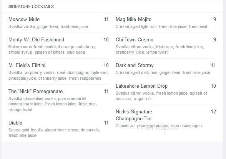Open M. Field's Flirtini menu item
Image resolution: width=226 pixels, height=159 pixels.
27,66
